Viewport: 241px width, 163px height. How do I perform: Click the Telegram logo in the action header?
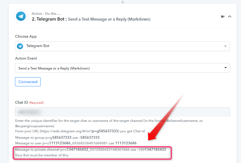[21, 16]
